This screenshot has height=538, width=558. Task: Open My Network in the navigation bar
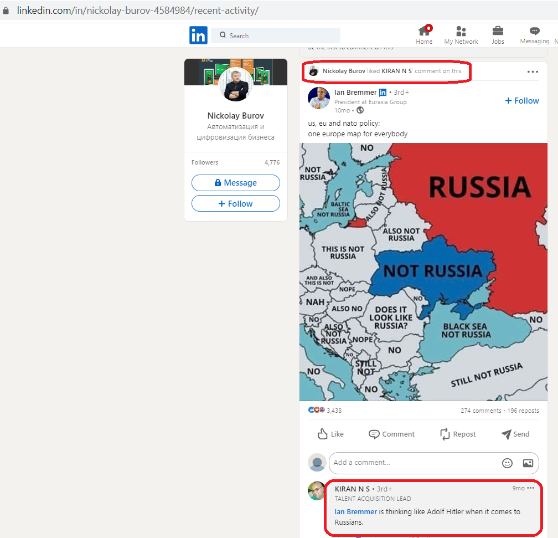tap(461, 35)
